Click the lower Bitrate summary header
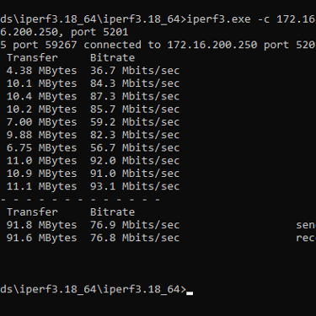The width and height of the screenshot is (316, 316). pyautogui.click(x=112, y=212)
